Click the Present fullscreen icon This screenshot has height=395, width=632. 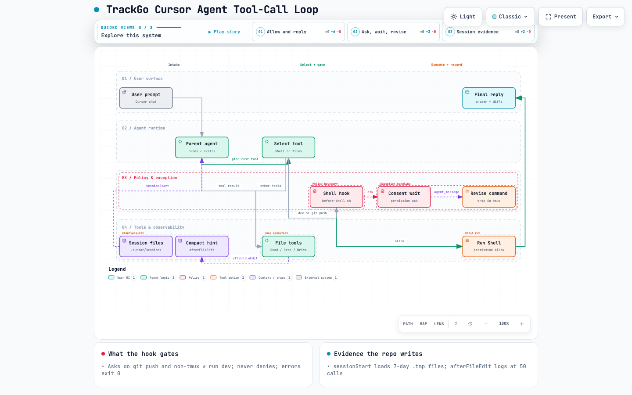548,17
